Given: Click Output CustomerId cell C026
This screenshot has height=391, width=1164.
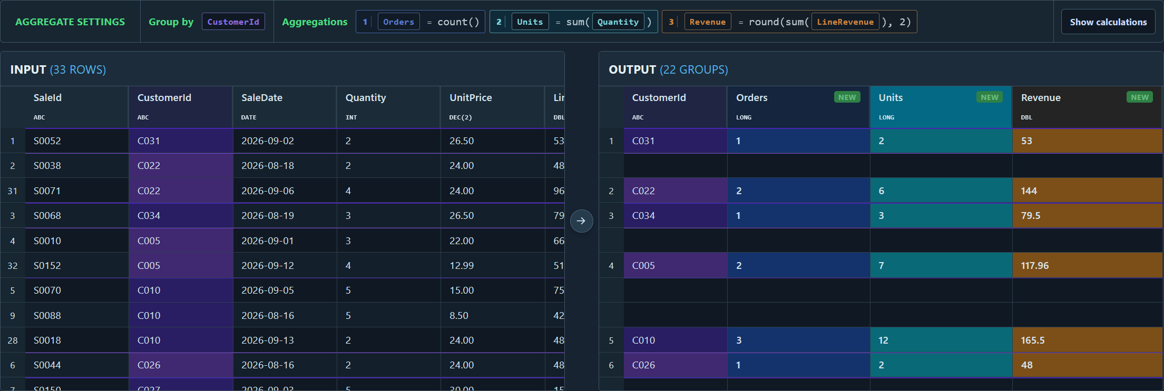Looking at the screenshot, I should pos(676,365).
